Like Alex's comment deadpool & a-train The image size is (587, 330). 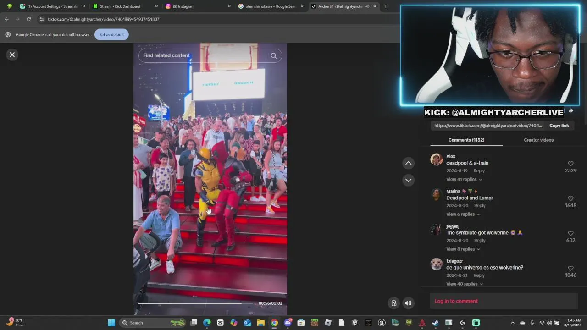point(570,164)
